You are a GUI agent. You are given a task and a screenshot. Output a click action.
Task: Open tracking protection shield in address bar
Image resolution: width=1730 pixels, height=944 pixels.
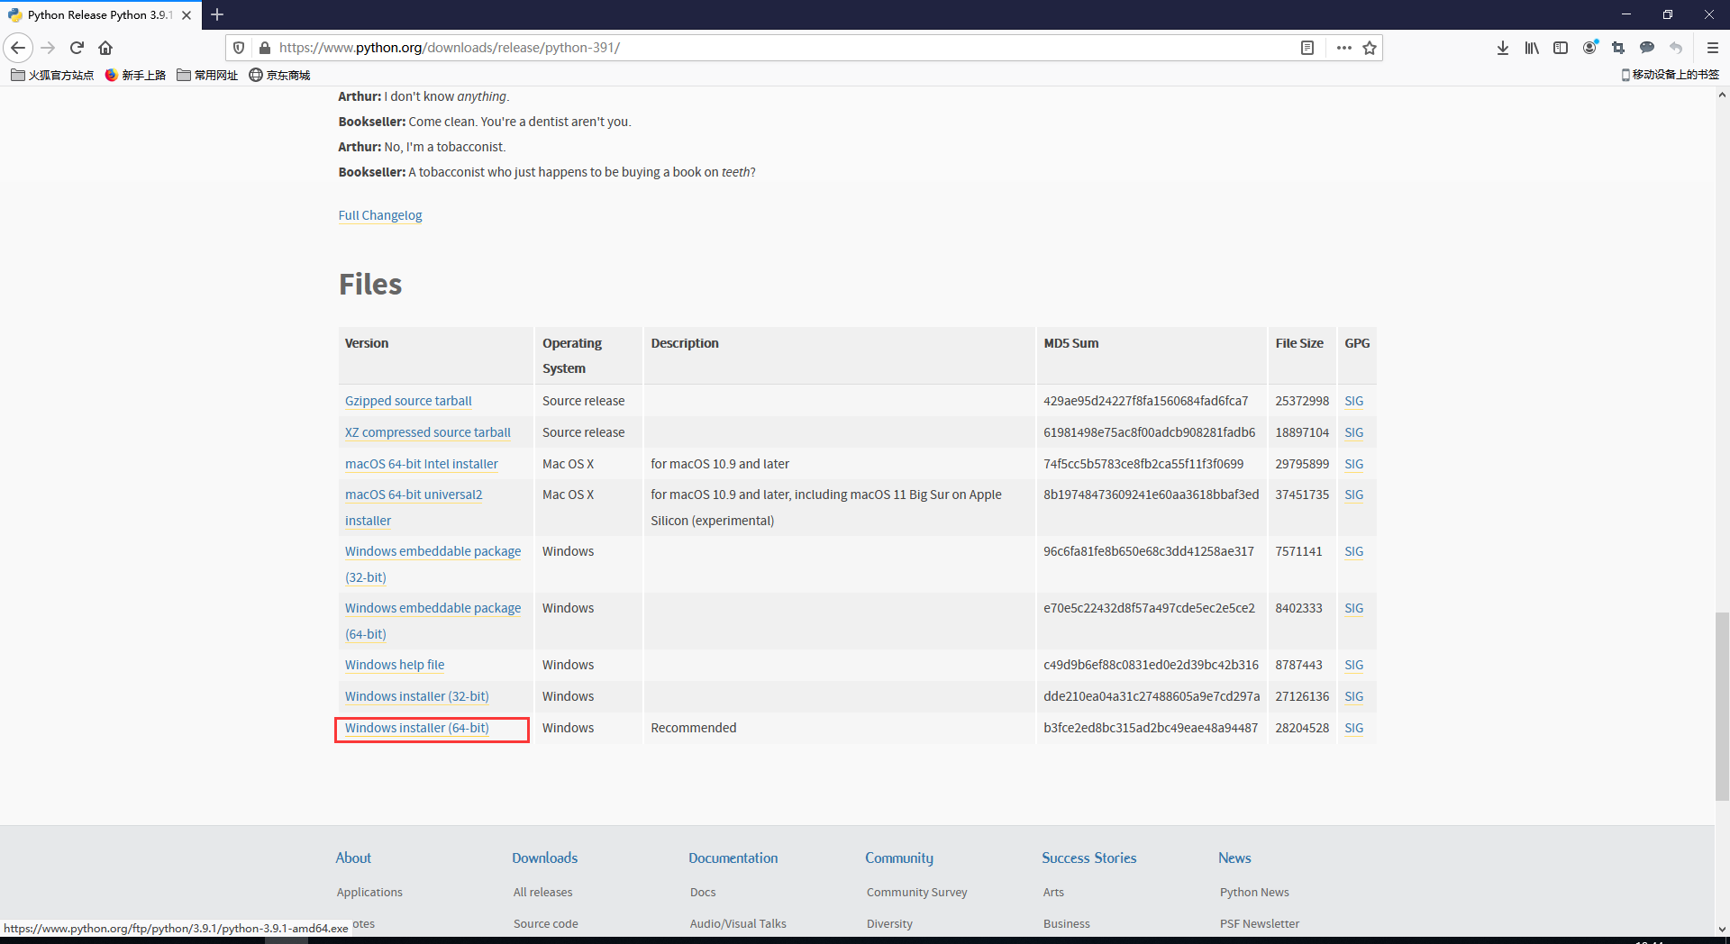tap(239, 48)
